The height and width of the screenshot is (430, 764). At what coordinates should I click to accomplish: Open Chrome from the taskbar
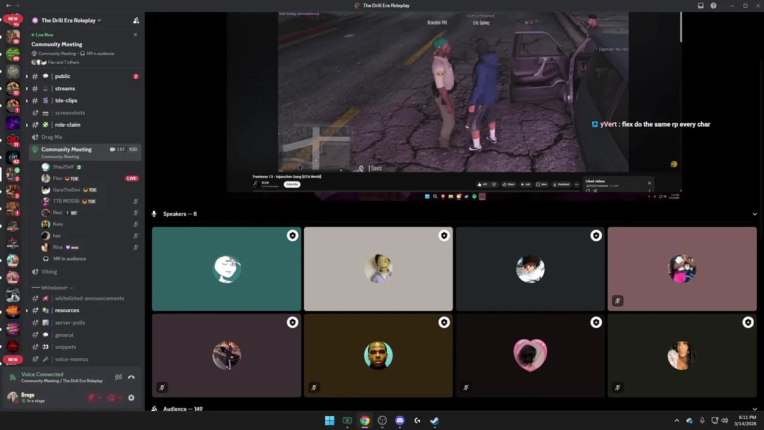pyautogui.click(x=365, y=420)
